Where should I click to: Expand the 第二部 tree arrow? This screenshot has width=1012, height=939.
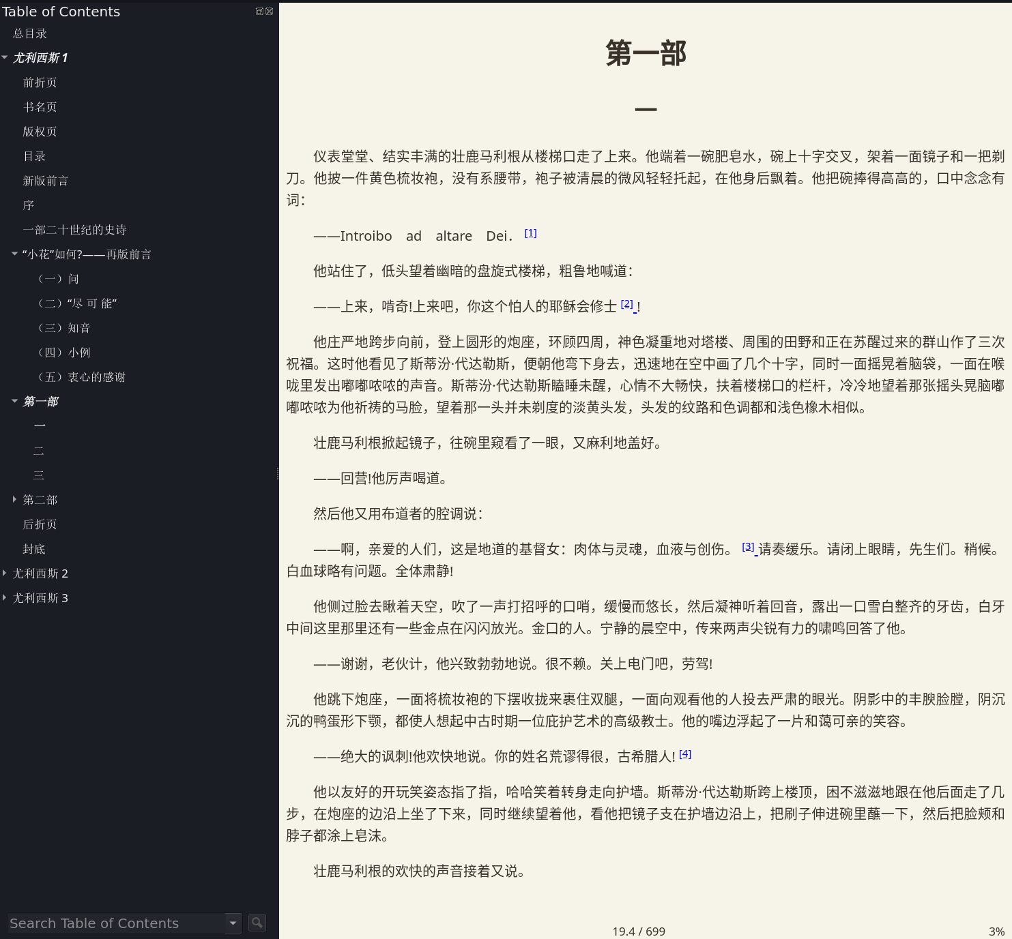point(15,499)
